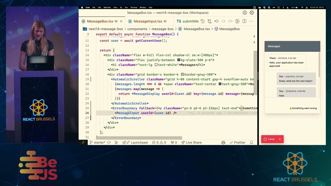Open the Apple menu
This screenshot has height=186, width=331.
click(82, 7)
